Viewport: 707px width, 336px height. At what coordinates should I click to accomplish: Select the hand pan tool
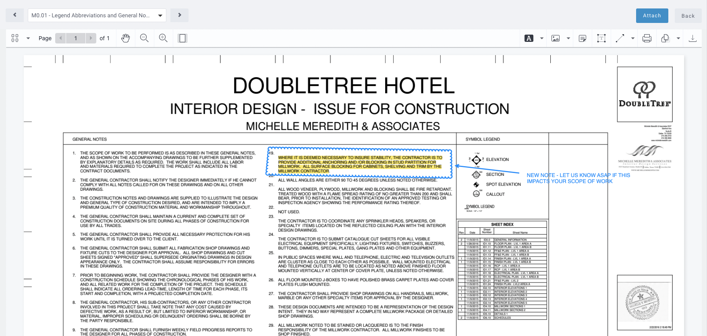pyautogui.click(x=126, y=38)
